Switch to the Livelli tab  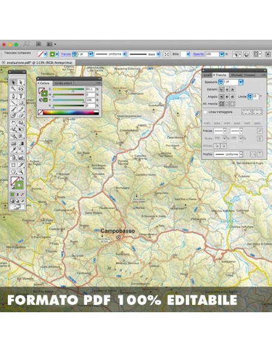tap(208, 75)
